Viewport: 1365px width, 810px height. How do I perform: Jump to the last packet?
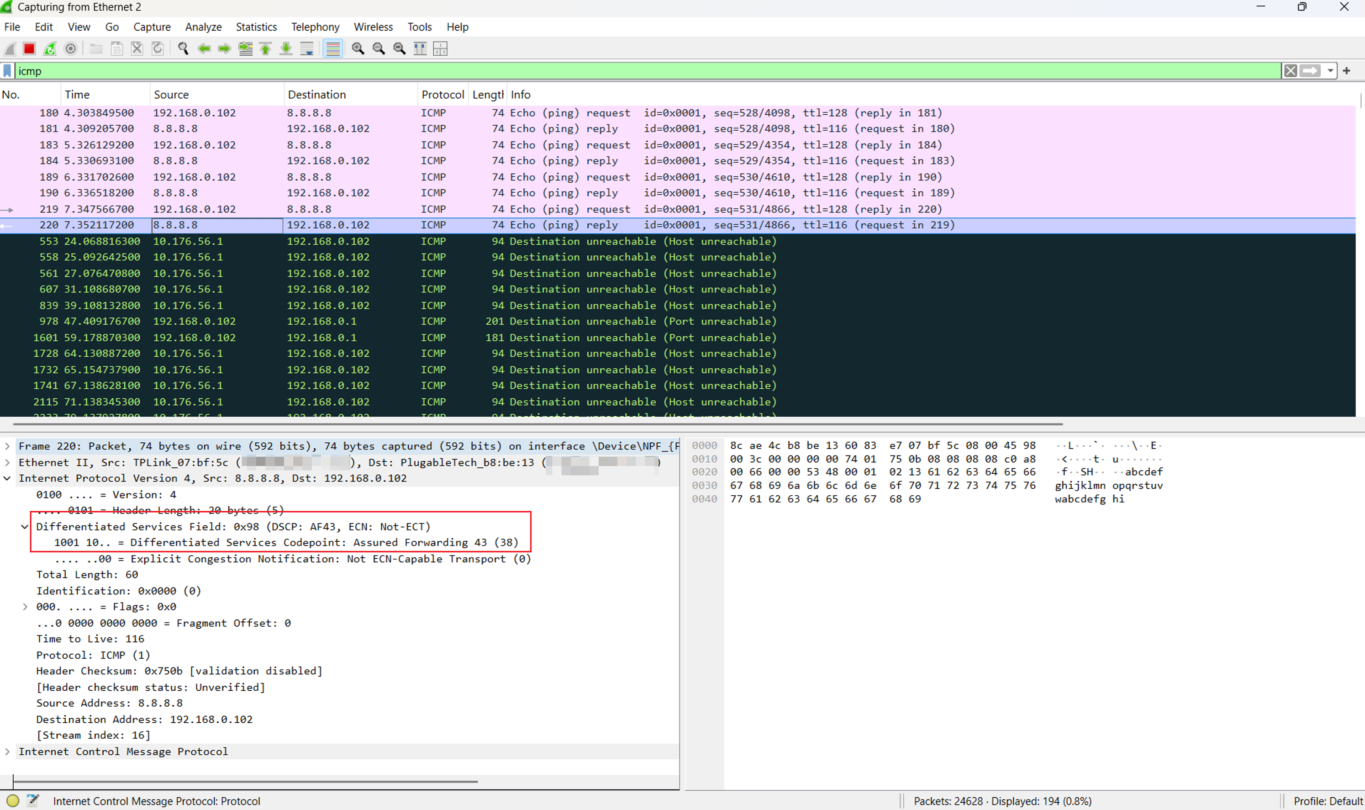click(286, 48)
